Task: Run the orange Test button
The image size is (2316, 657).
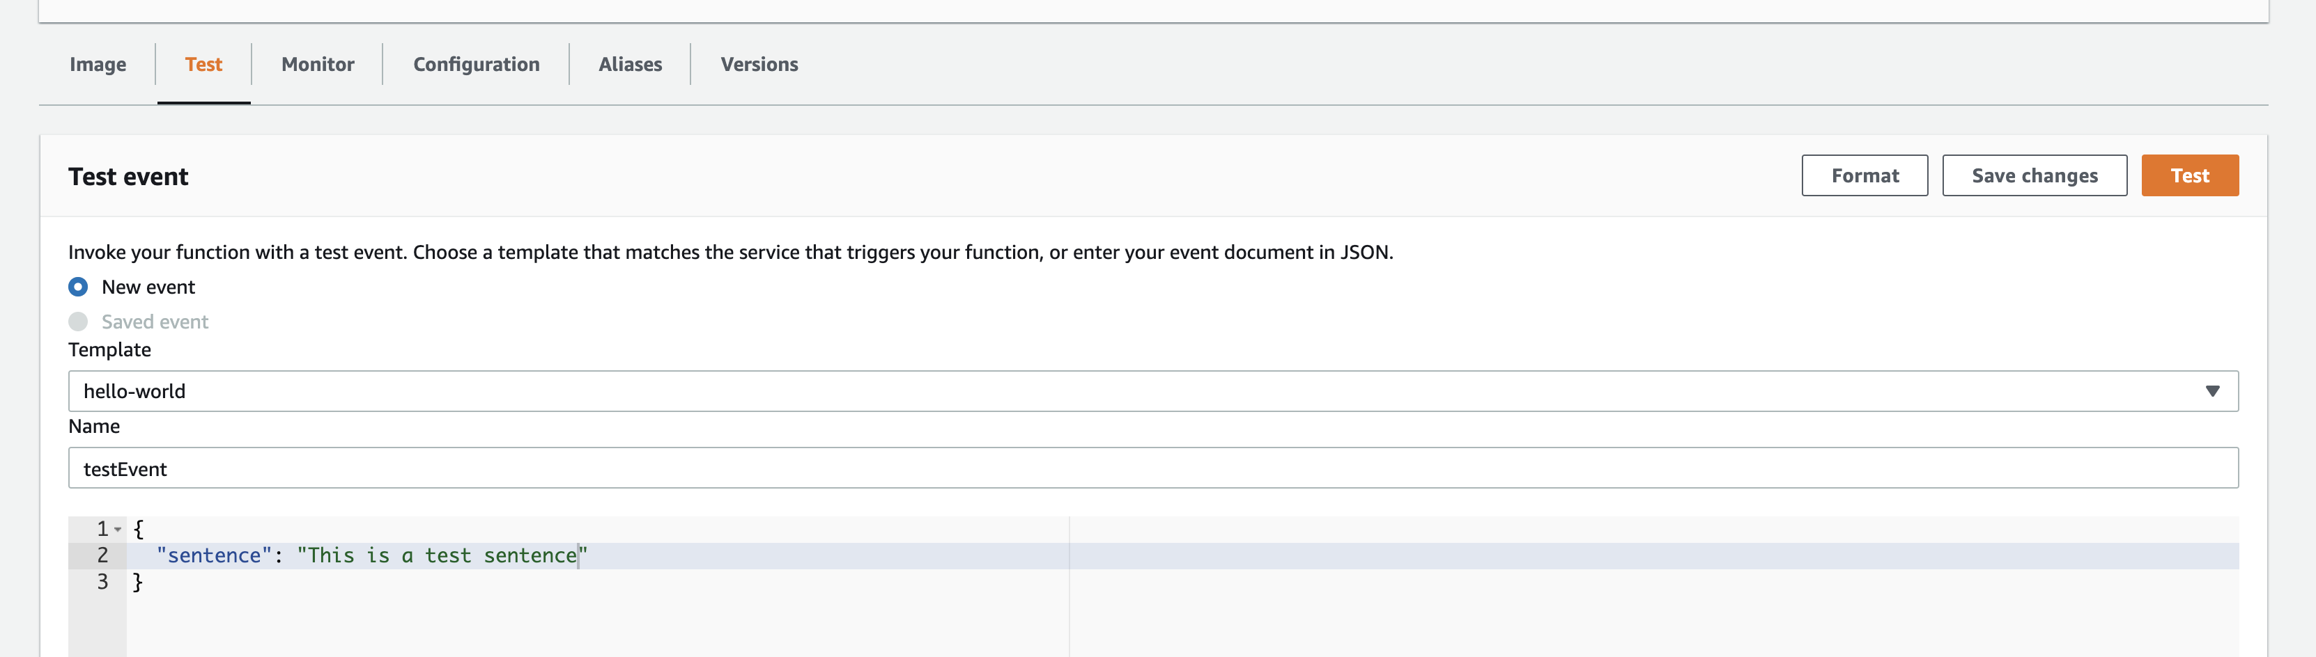Action: pos(2188,176)
